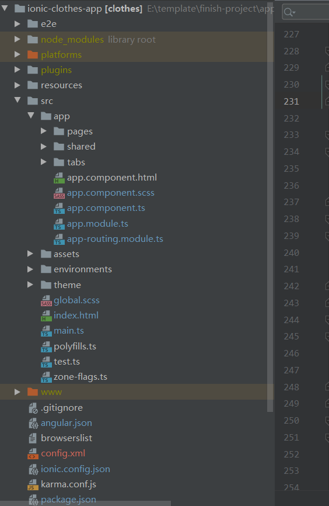
Task: Expand the e2e folder arrow
Action: (x=17, y=23)
